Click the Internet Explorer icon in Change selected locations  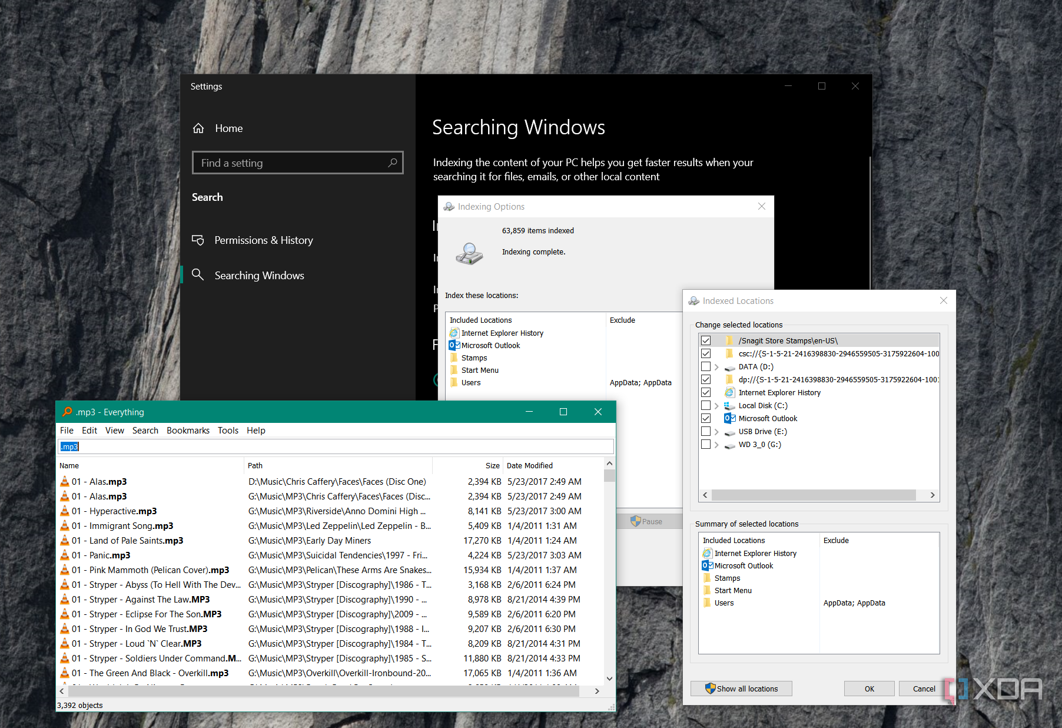point(729,392)
